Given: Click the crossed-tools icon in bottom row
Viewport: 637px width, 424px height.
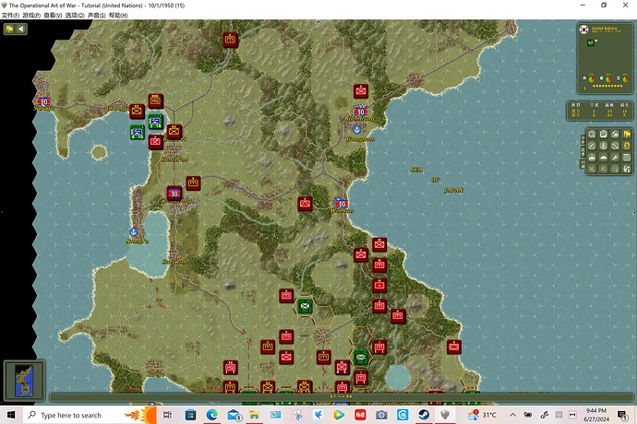Looking at the screenshot, I should (x=592, y=169).
